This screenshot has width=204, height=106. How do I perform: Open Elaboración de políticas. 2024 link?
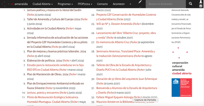click(44, 61)
